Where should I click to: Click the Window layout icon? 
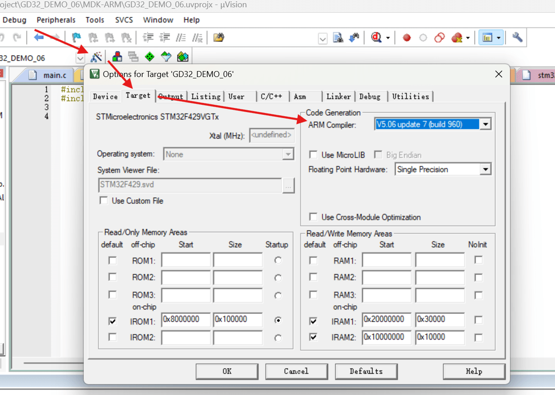[487, 38]
